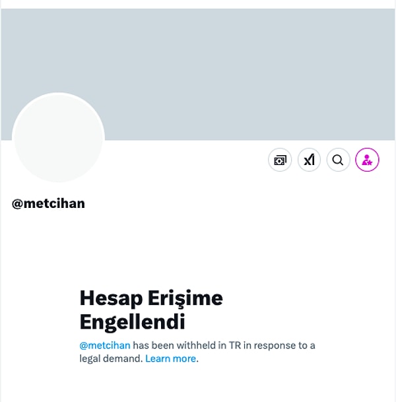Click the word "legal" in the notice

[x=90, y=358]
